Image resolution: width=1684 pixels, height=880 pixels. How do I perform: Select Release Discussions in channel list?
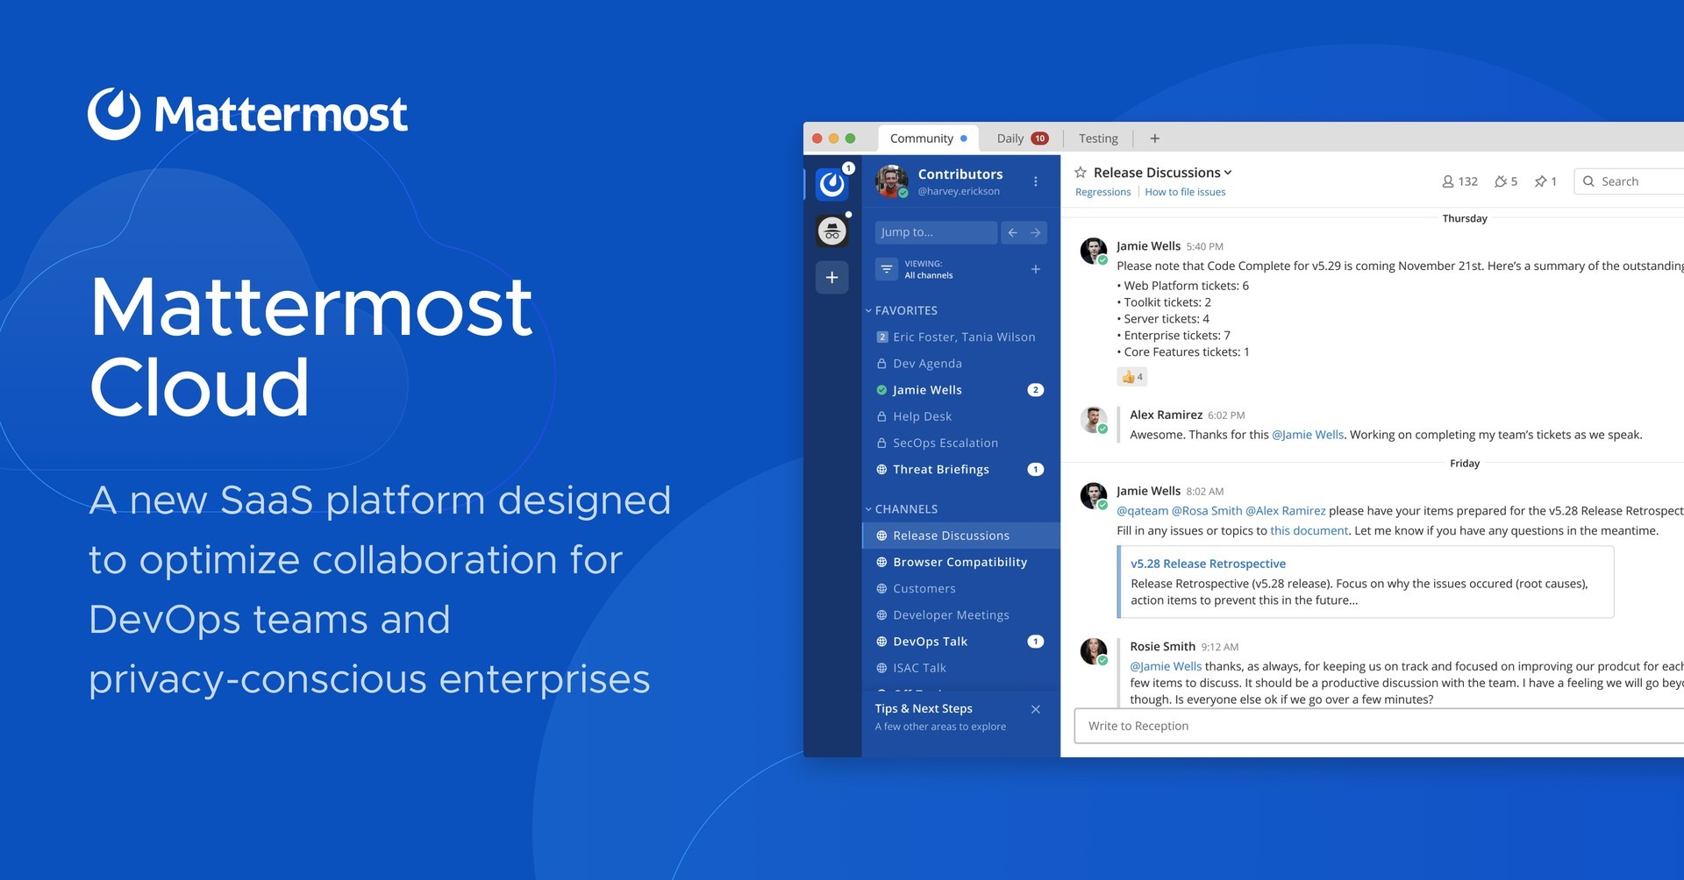pyautogui.click(x=961, y=536)
